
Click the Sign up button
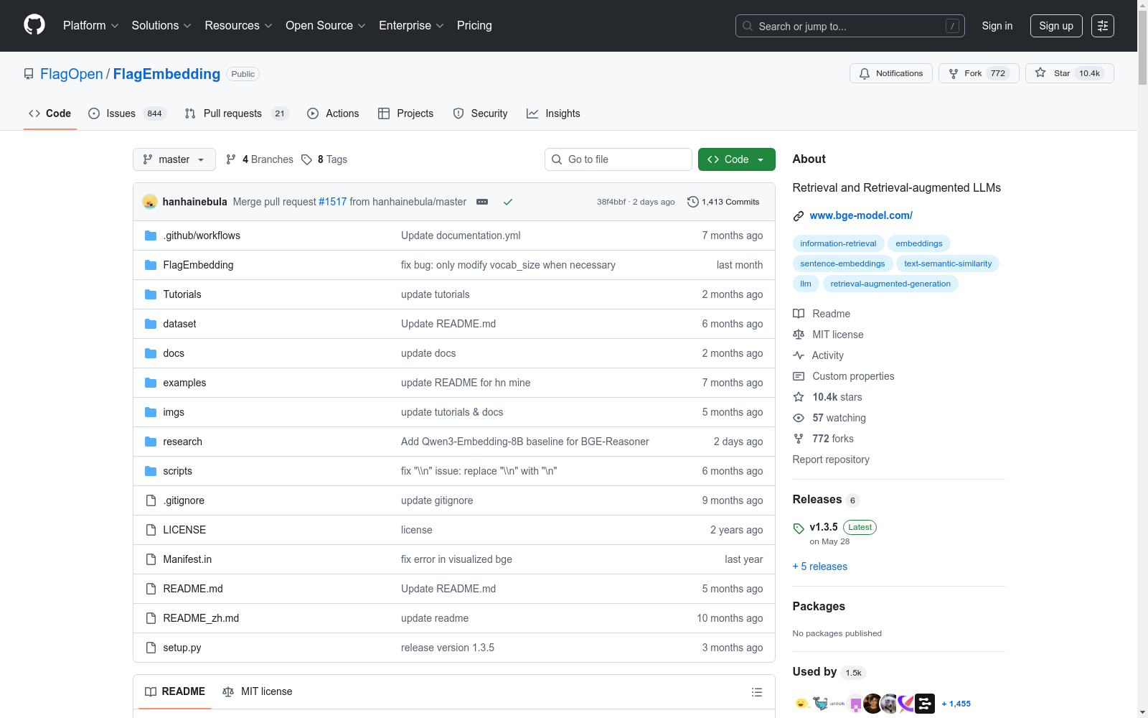(1056, 26)
